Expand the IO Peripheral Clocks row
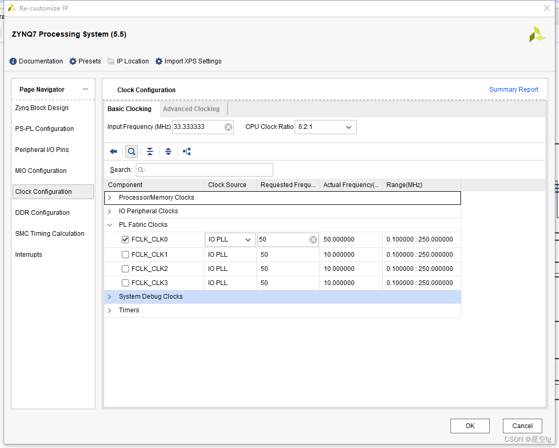Screen dimensions: 559x448 pyautogui.click(x=110, y=211)
